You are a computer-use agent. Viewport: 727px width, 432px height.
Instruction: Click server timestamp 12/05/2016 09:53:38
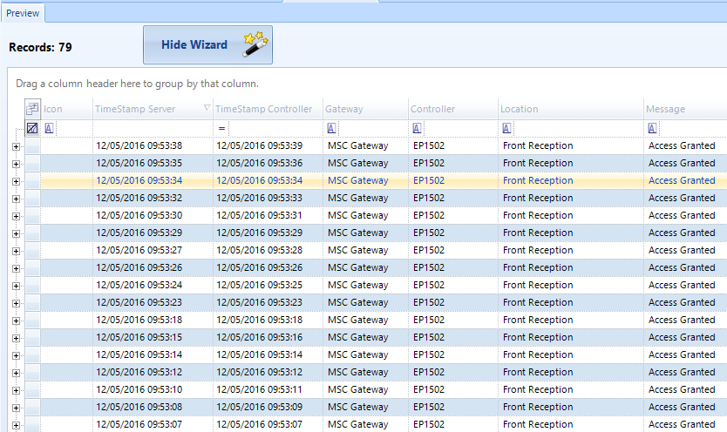pos(139,145)
